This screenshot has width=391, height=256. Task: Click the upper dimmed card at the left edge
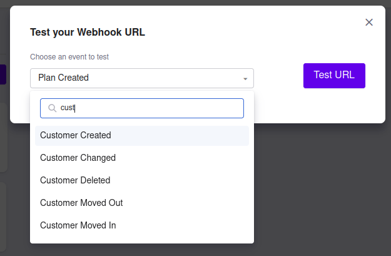tap(4, 138)
